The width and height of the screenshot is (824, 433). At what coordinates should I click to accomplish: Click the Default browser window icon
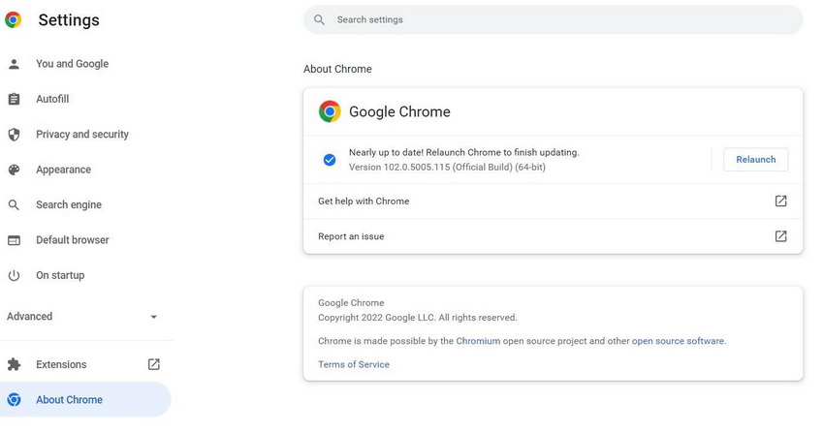pos(14,240)
